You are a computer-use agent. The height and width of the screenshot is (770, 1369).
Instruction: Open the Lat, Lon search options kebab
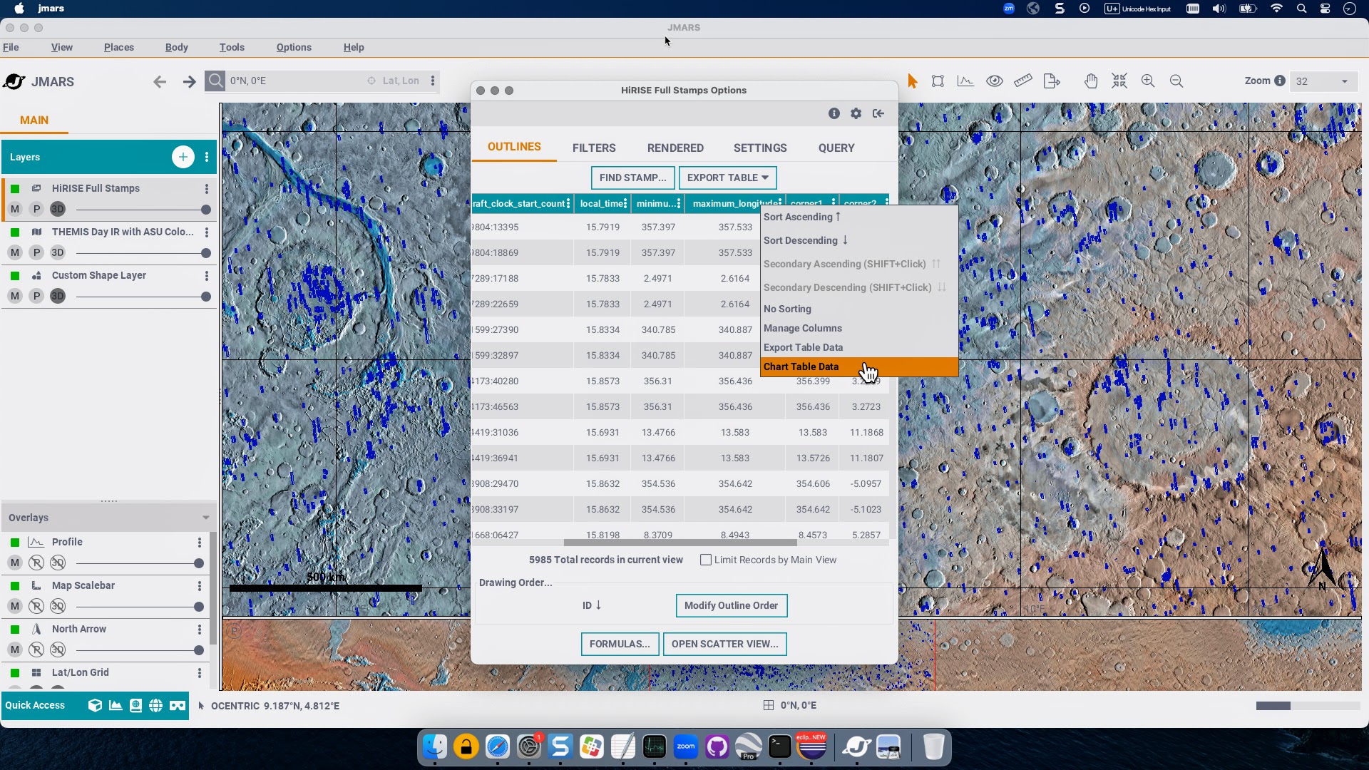coord(433,81)
